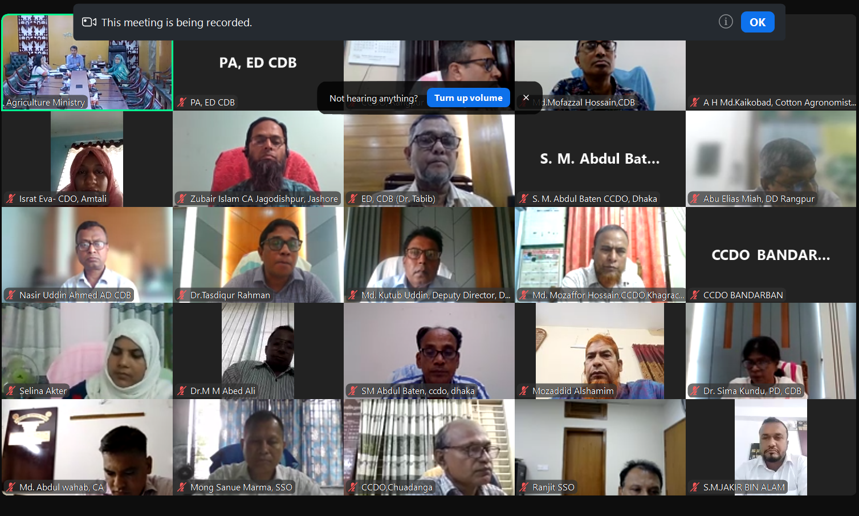
Task: Select the Dr. Sima Kundu video tile
Action: (x=771, y=351)
